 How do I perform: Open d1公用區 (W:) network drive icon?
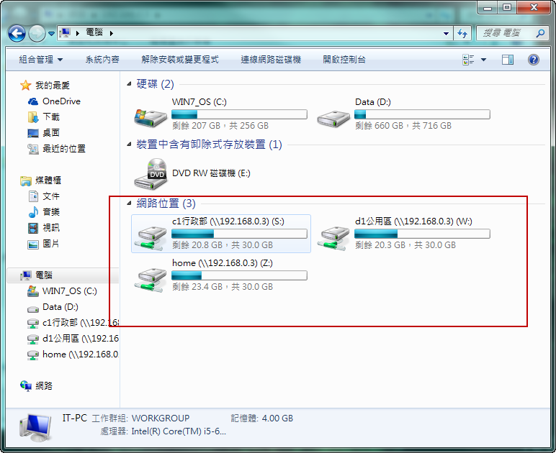[333, 235]
